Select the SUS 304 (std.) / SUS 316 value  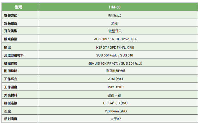(116, 55)
